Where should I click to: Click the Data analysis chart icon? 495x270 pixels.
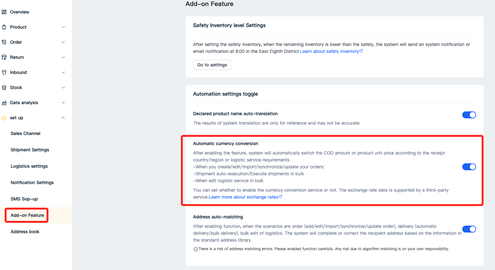coord(4,103)
